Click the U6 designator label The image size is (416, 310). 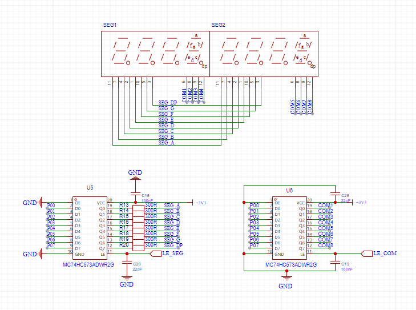click(x=289, y=190)
